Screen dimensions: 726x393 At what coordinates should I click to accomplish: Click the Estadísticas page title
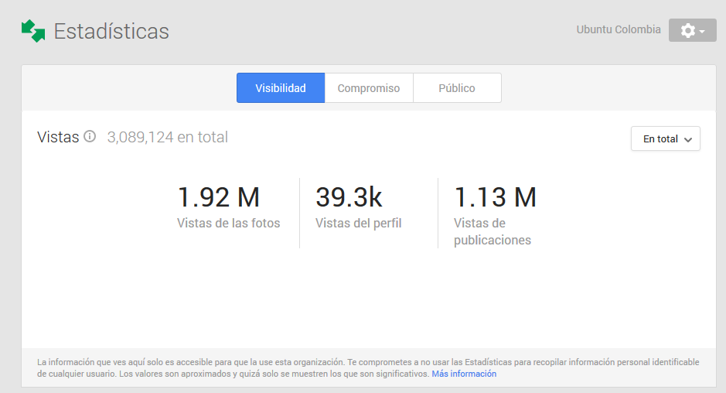[x=111, y=32]
